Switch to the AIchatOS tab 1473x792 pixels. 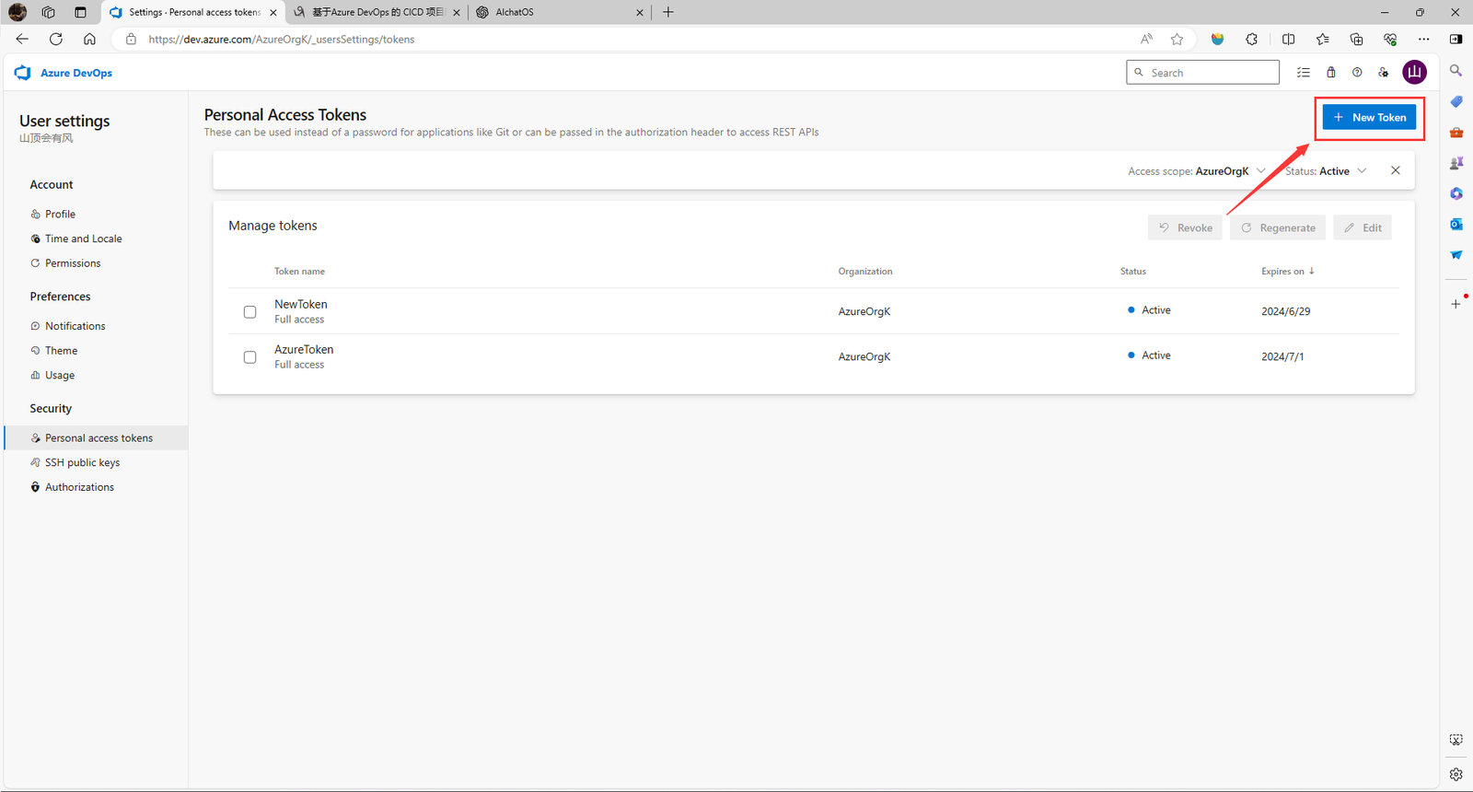[x=559, y=12]
